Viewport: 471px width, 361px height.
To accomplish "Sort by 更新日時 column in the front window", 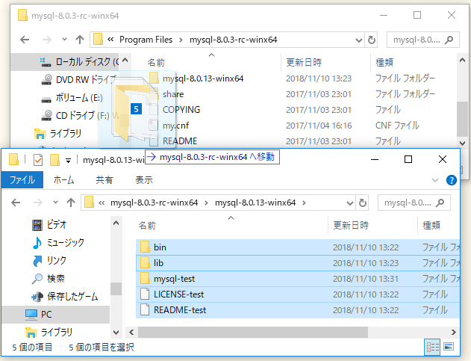I will pos(351,225).
